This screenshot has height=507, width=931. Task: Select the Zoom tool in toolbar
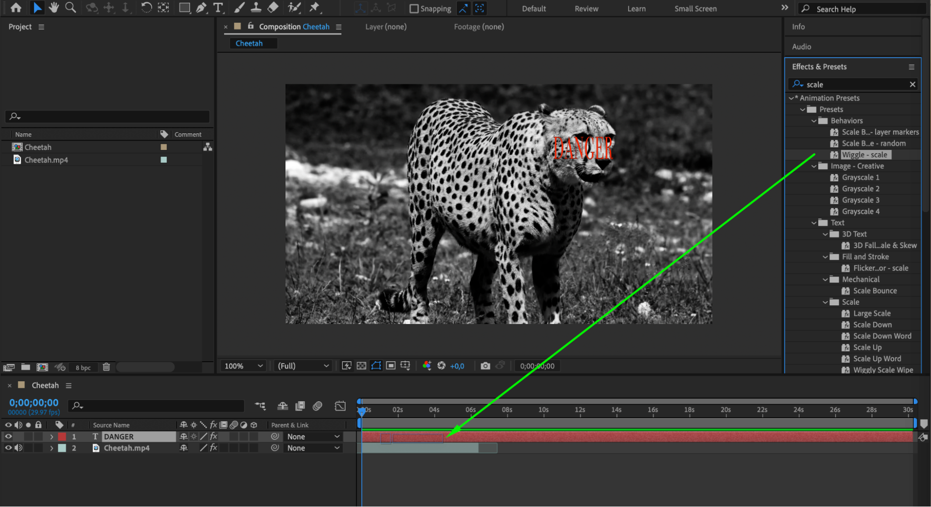click(x=70, y=7)
